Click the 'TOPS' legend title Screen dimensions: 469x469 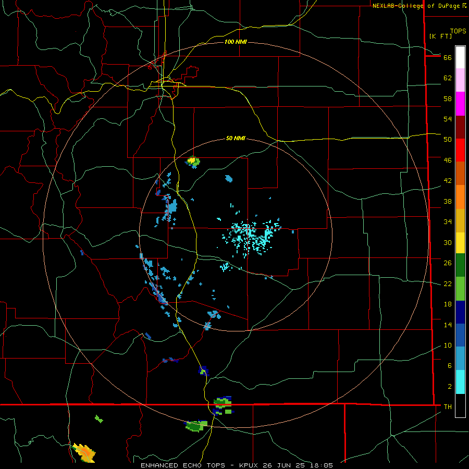(458, 31)
